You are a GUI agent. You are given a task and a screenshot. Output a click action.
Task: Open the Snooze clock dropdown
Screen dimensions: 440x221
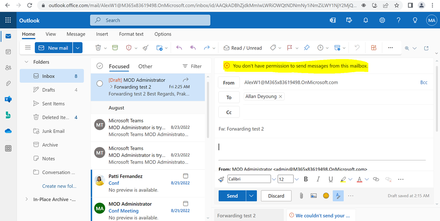(327, 48)
